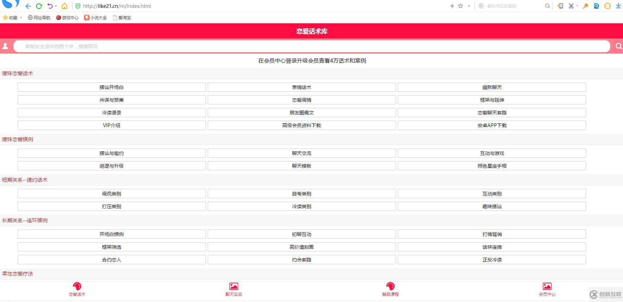Image resolution: width=623 pixels, height=302 pixels.
Task: Open the browser home page icon
Action: tap(64, 6)
